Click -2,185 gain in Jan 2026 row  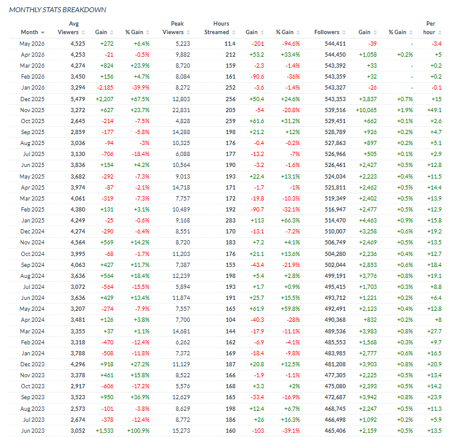(x=105, y=88)
